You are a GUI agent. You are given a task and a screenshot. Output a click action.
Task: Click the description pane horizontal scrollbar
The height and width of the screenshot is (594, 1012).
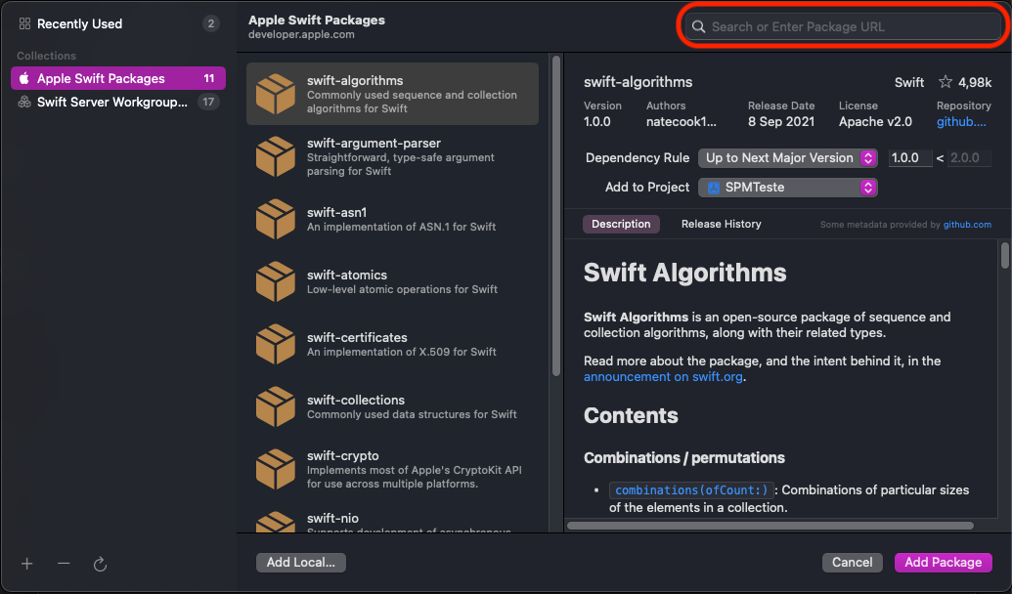(770, 526)
